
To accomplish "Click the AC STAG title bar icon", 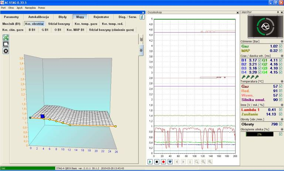I will click(x=2, y=2).
